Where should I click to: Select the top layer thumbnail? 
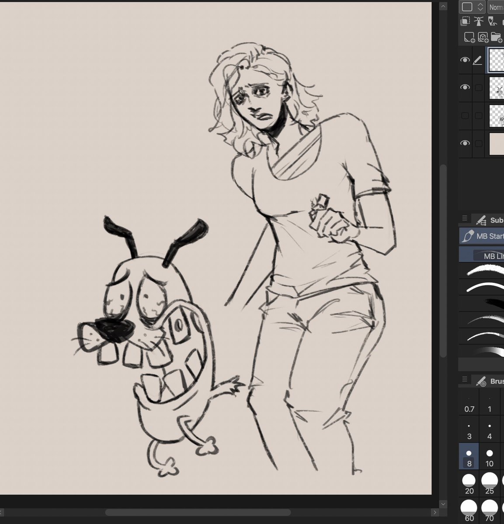[496, 60]
